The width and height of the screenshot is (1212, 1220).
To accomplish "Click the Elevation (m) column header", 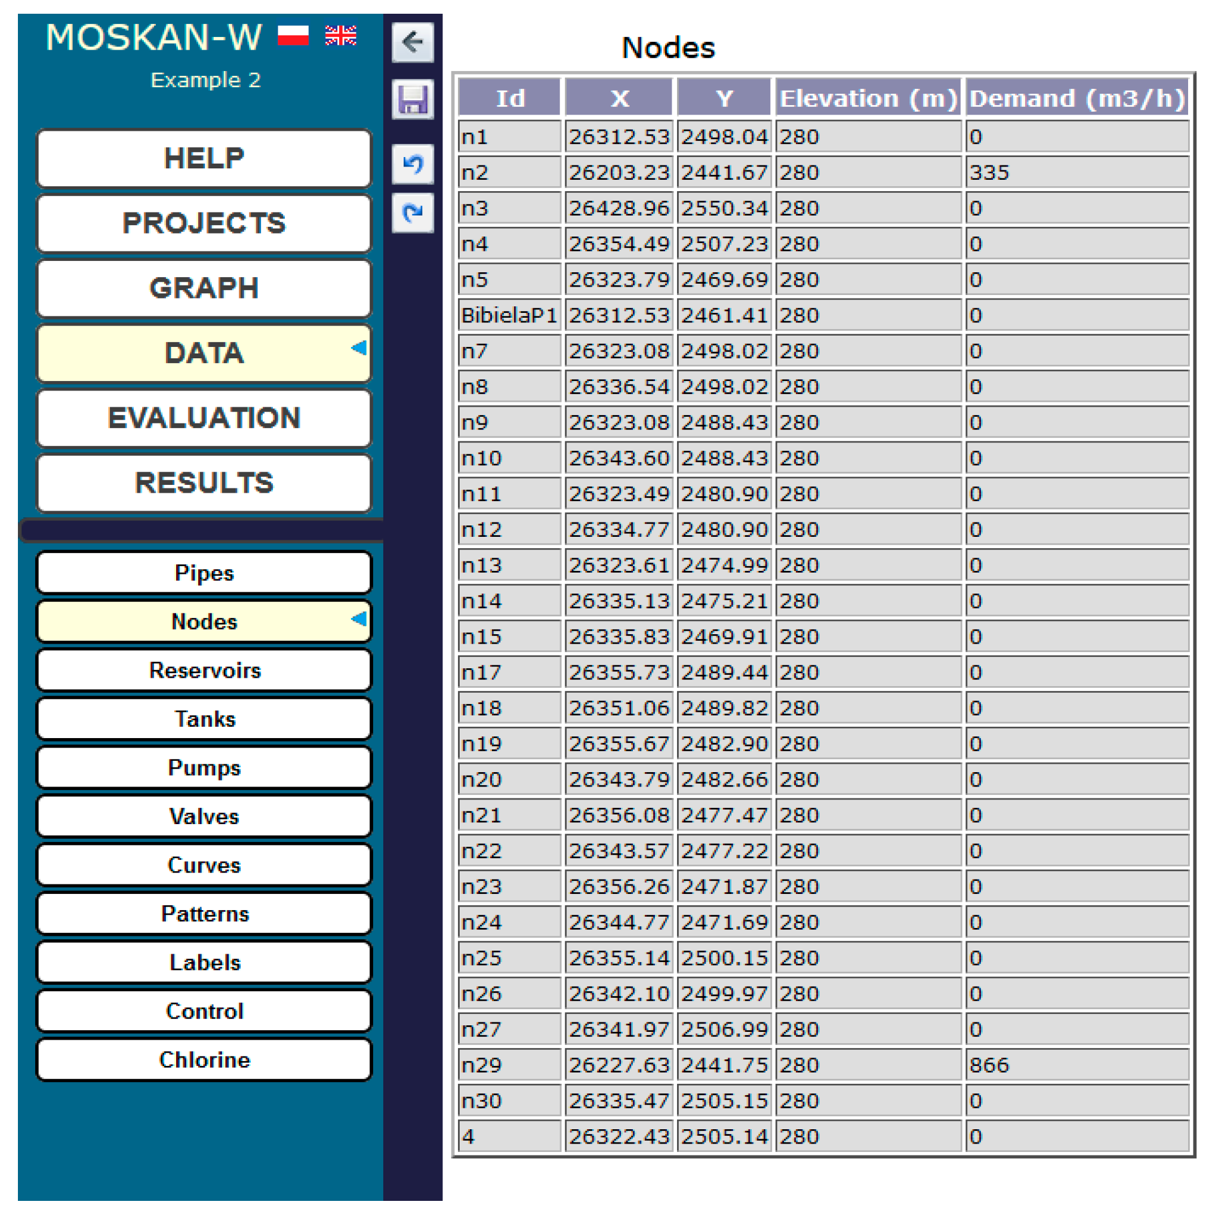I will pos(868,99).
